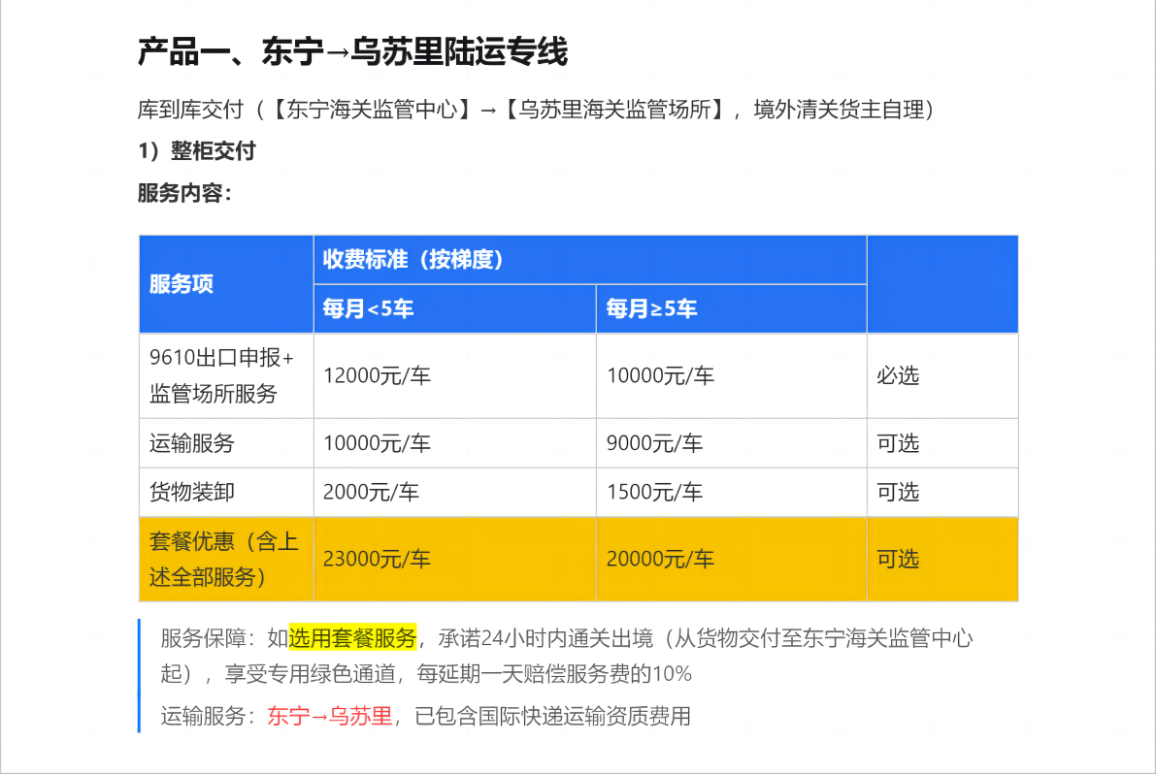Select the 收费标准（按梯度） header cell
Viewport: 1156px width, 774px height.
590,260
